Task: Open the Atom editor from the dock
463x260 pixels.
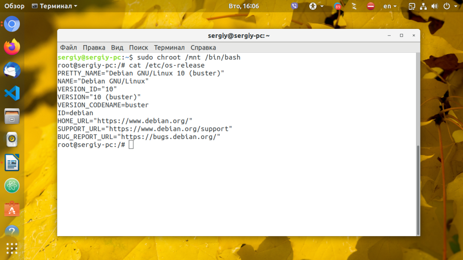Action: pos(12,186)
